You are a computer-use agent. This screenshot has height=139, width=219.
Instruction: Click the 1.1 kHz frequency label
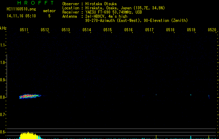point(3,45)
